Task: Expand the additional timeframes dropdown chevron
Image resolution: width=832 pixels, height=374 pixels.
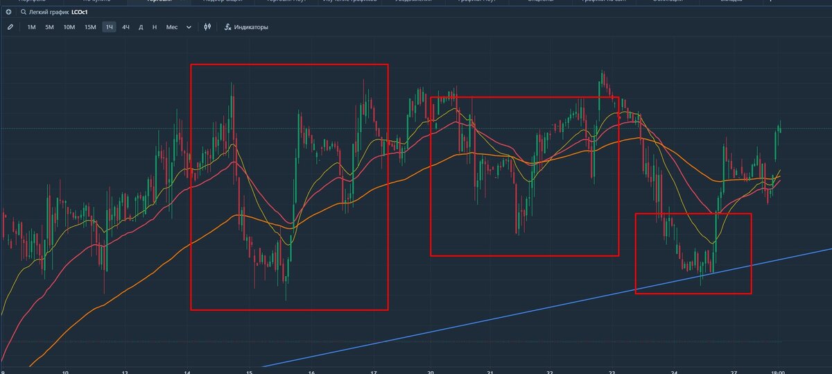Action: coord(189,27)
